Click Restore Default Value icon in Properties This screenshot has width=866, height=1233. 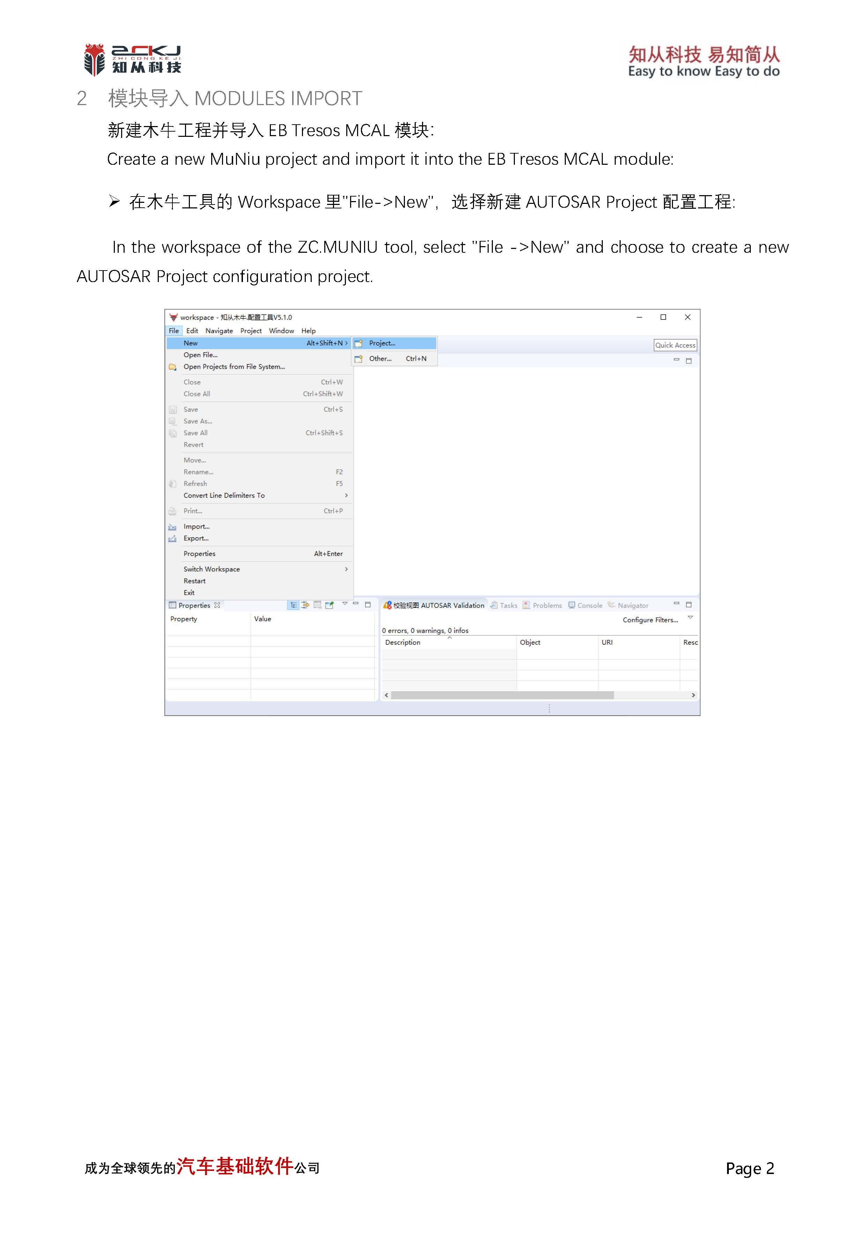click(x=318, y=605)
